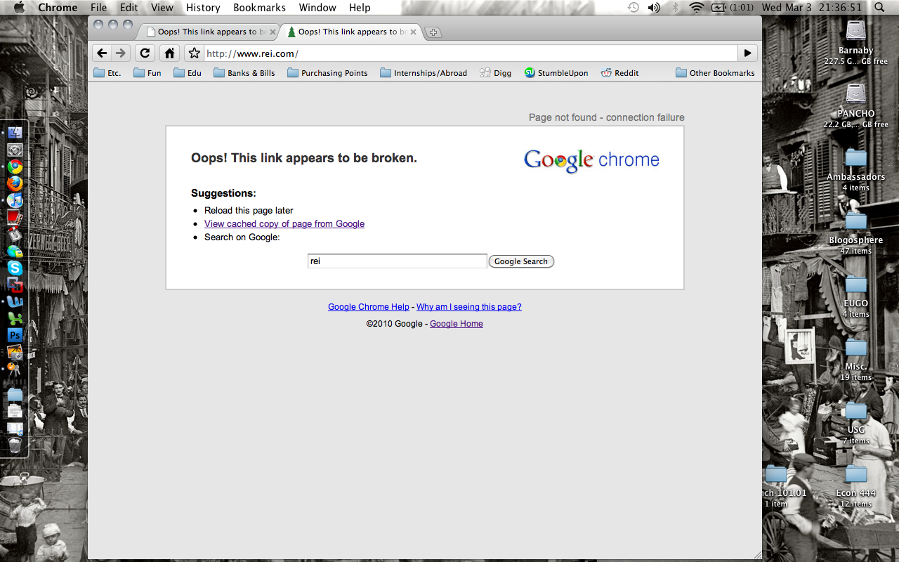Open Microsoft Word from the Dock
This screenshot has height=562, width=899.
pos(15,301)
